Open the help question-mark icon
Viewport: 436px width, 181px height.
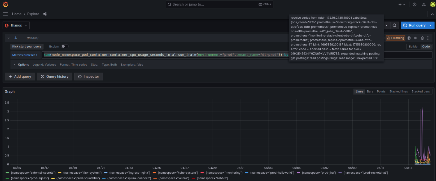pyautogui.click(x=414, y=4)
